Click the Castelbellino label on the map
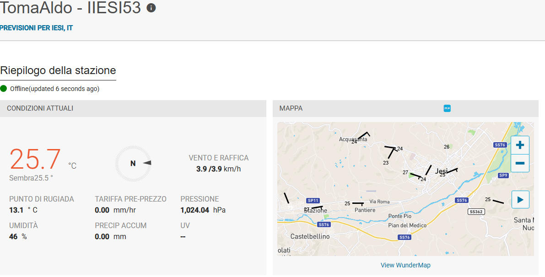 tap(310, 236)
